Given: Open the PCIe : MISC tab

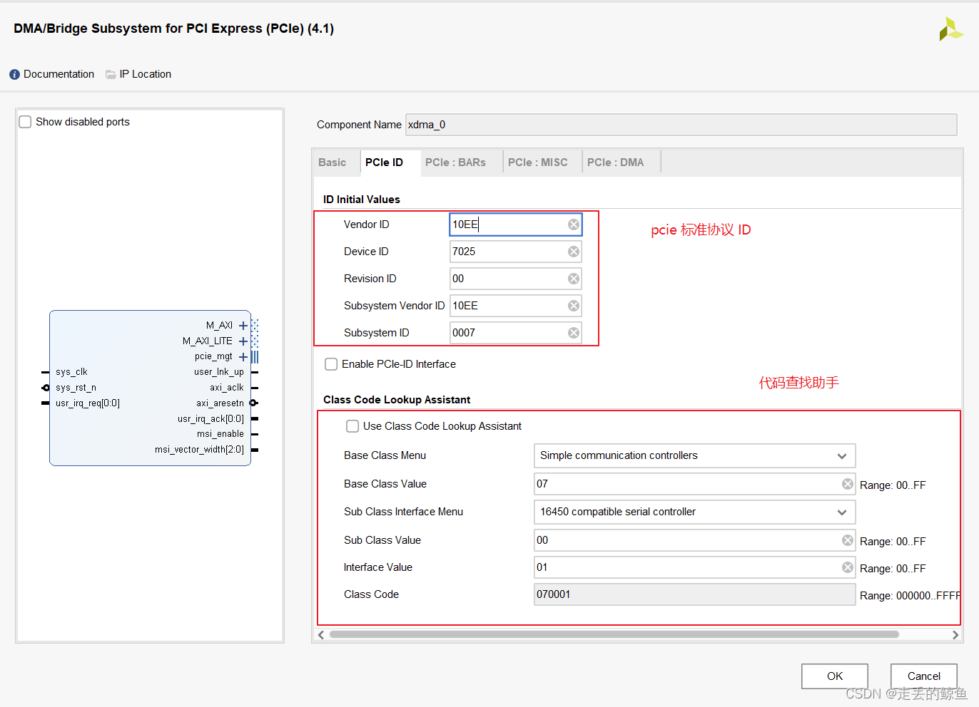Looking at the screenshot, I should pos(538,162).
